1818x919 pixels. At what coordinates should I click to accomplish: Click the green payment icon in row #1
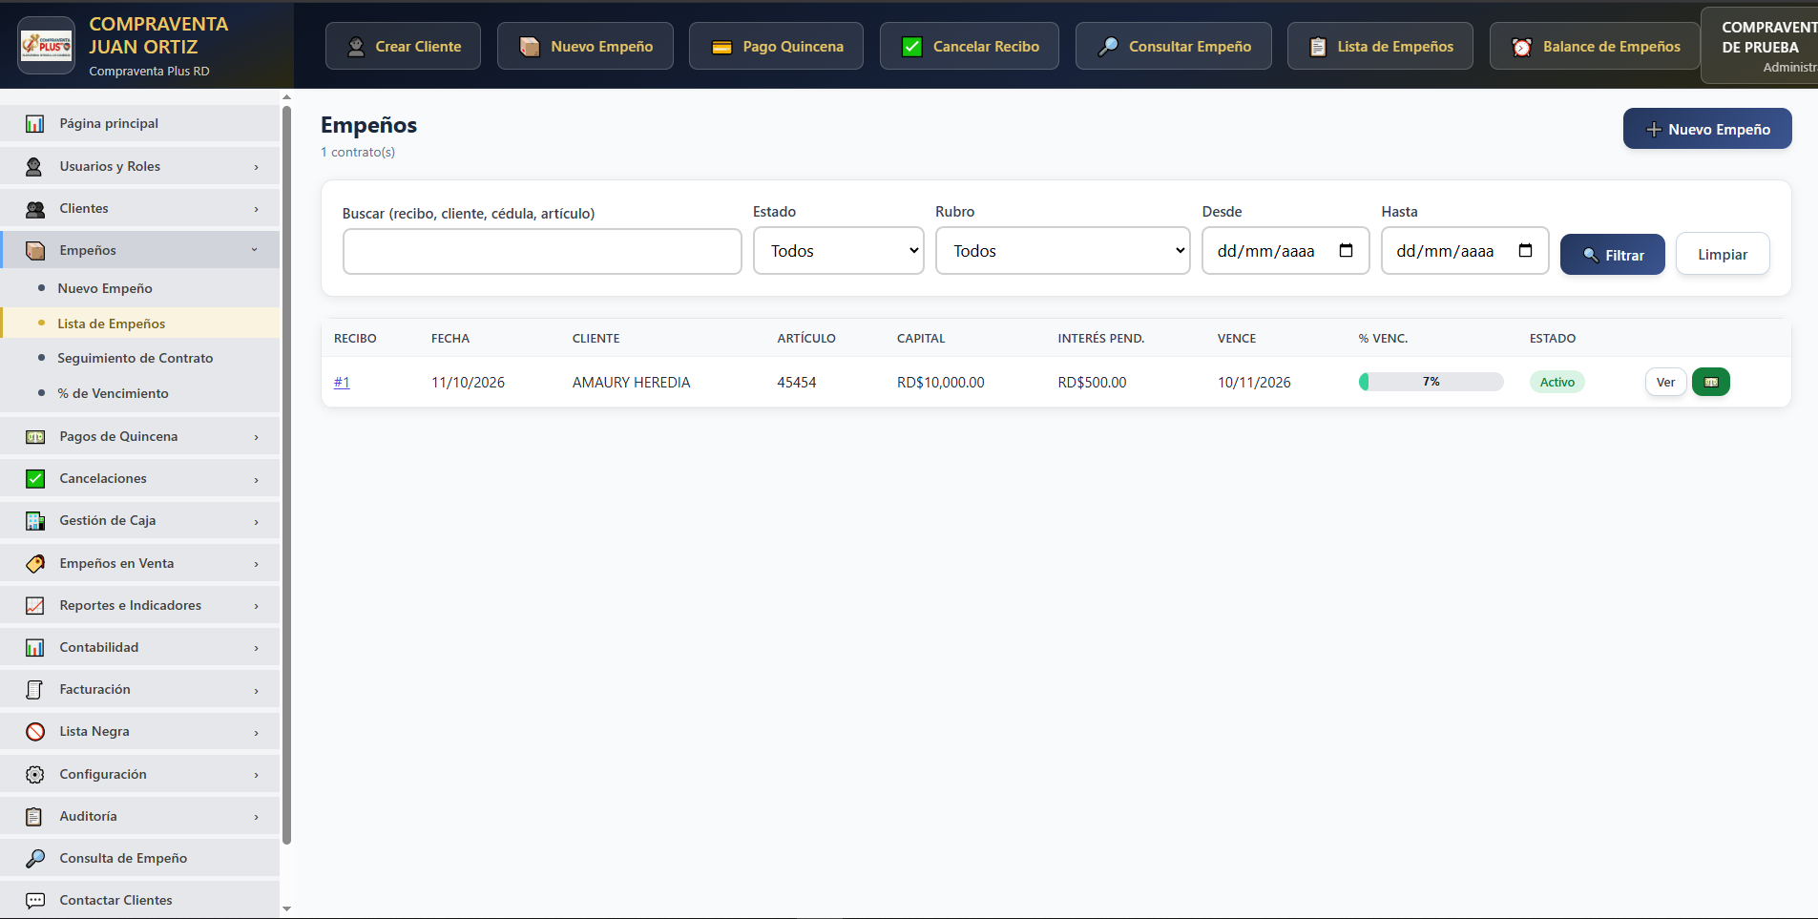coord(1710,382)
